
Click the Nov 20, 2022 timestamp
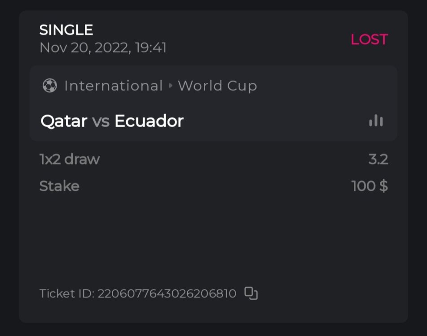[x=85, y=47]
